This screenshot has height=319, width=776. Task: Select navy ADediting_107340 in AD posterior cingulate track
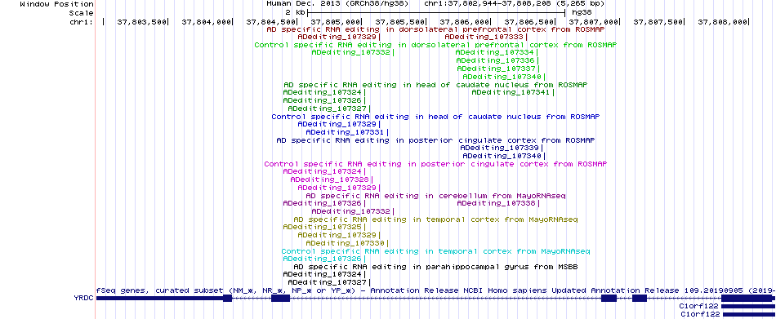pyautogui.click(x=504, y=156)
